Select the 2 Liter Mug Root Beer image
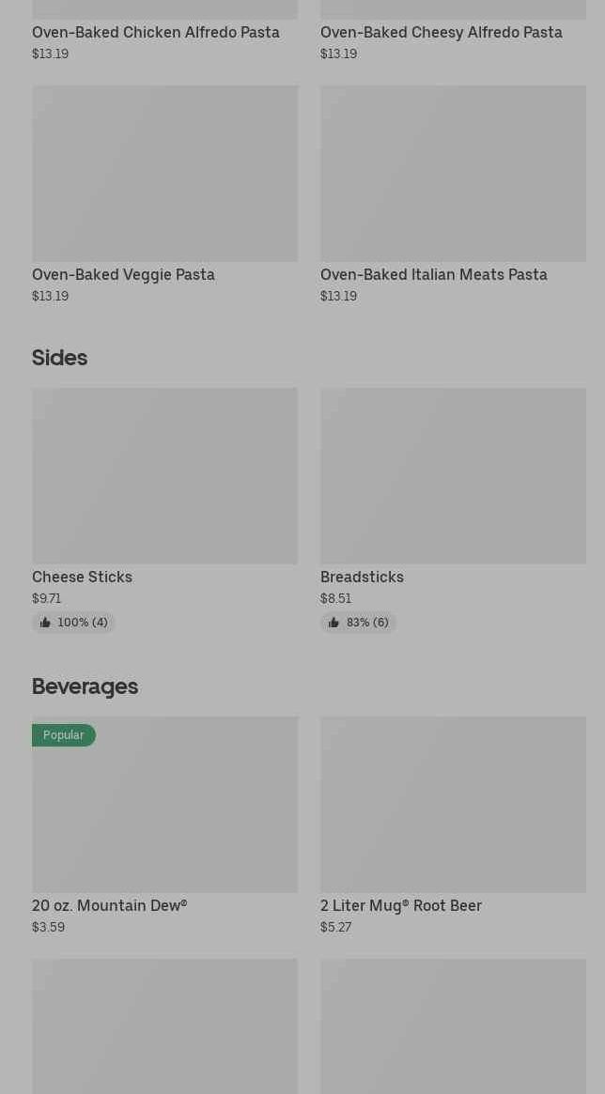This screenshot has height=1094, width=605. [453, 805]
